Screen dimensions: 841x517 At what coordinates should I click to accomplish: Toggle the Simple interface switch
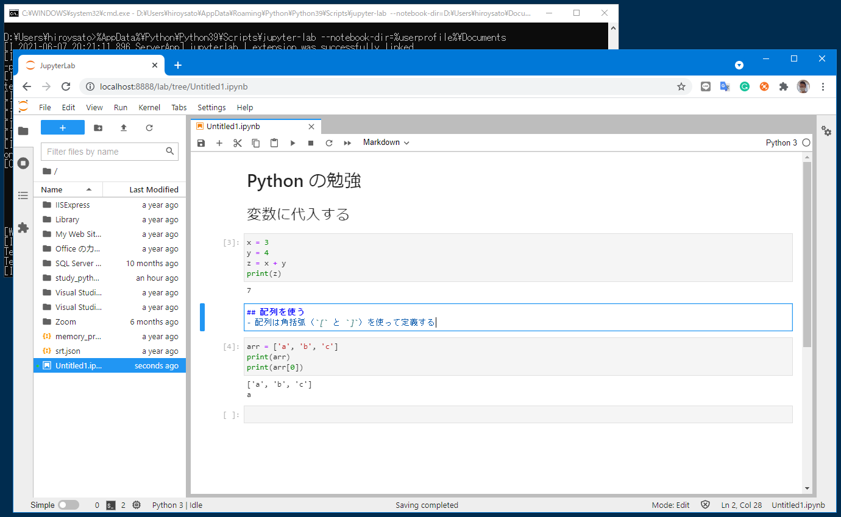(x=69, y=505)
